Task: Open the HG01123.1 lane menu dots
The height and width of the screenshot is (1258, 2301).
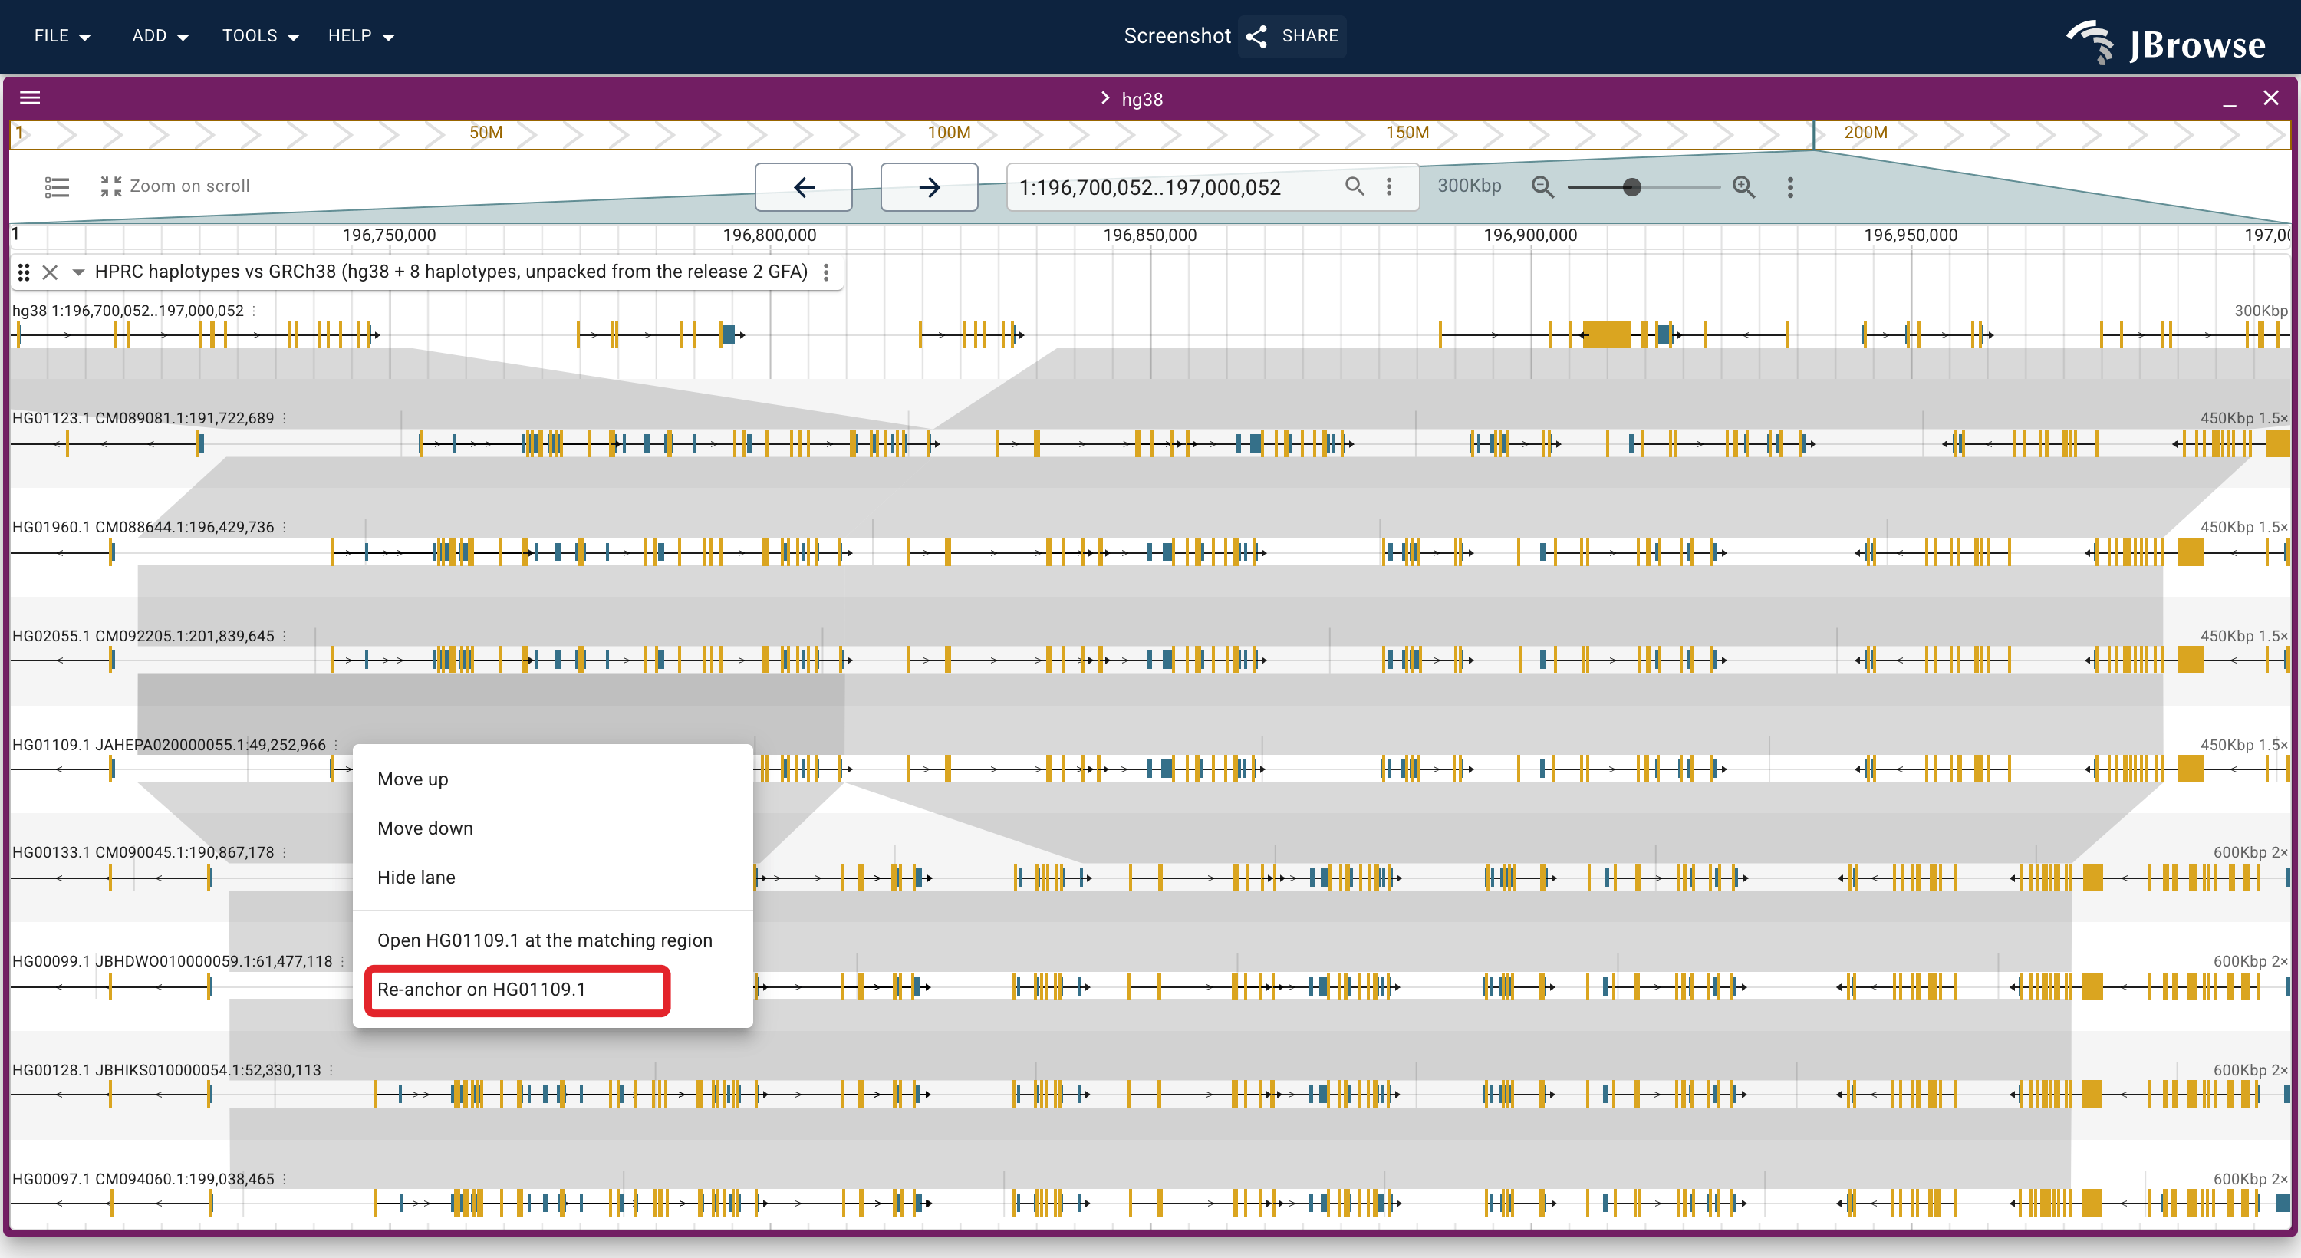Action: (284, 418)
